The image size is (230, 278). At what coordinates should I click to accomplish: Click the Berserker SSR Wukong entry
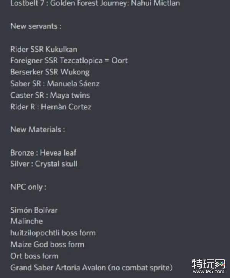tap(50, 72)
